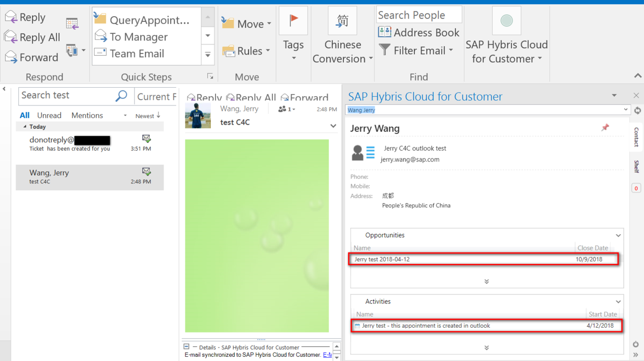Image resolution: width=644 pixels, height=361 pixels.
Task: Select the Wang, Jerry email test C4C
Action: tap(90, 177)
